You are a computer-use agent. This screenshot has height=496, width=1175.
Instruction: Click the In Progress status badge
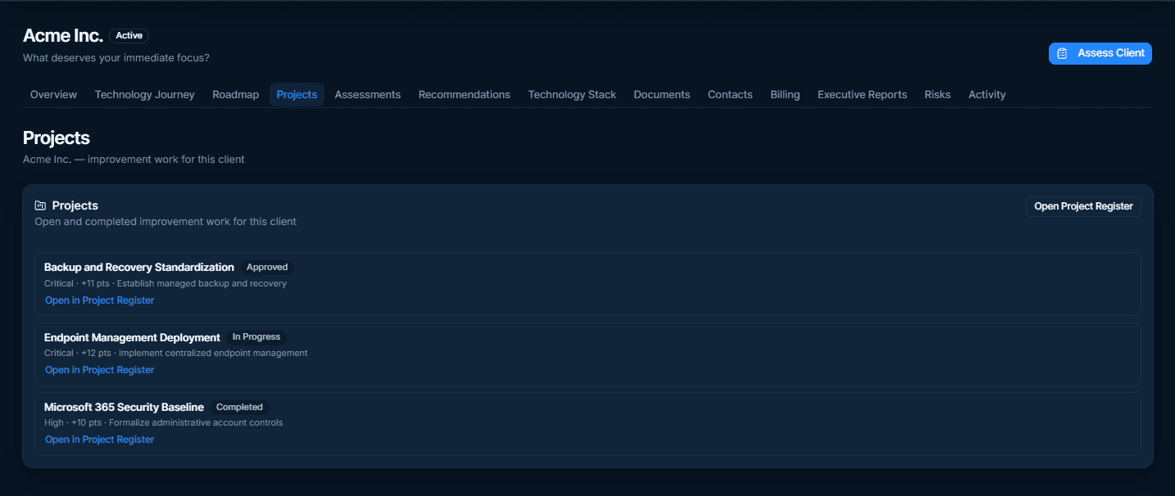pos(256,336)
